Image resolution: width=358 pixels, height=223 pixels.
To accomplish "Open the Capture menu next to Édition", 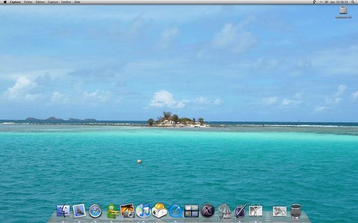I will click(x=53, y=2).
